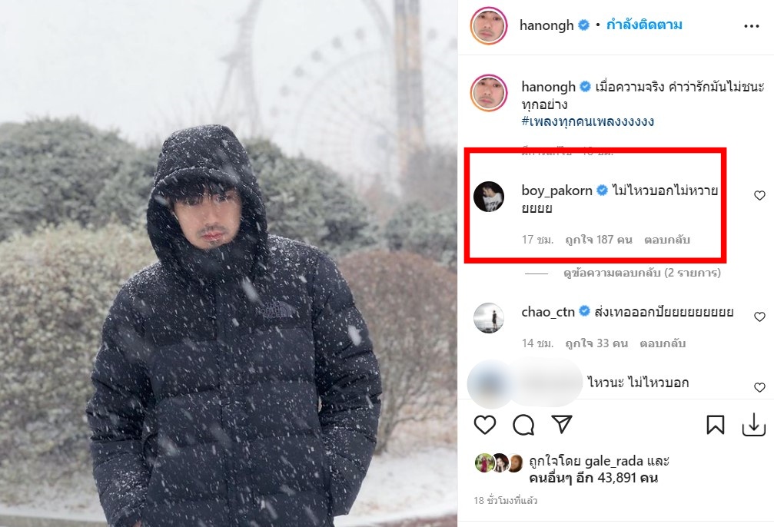Toggle the กำลังติดตาม following button
Viewport: 774px width, 527px height.
click(644, 25)
